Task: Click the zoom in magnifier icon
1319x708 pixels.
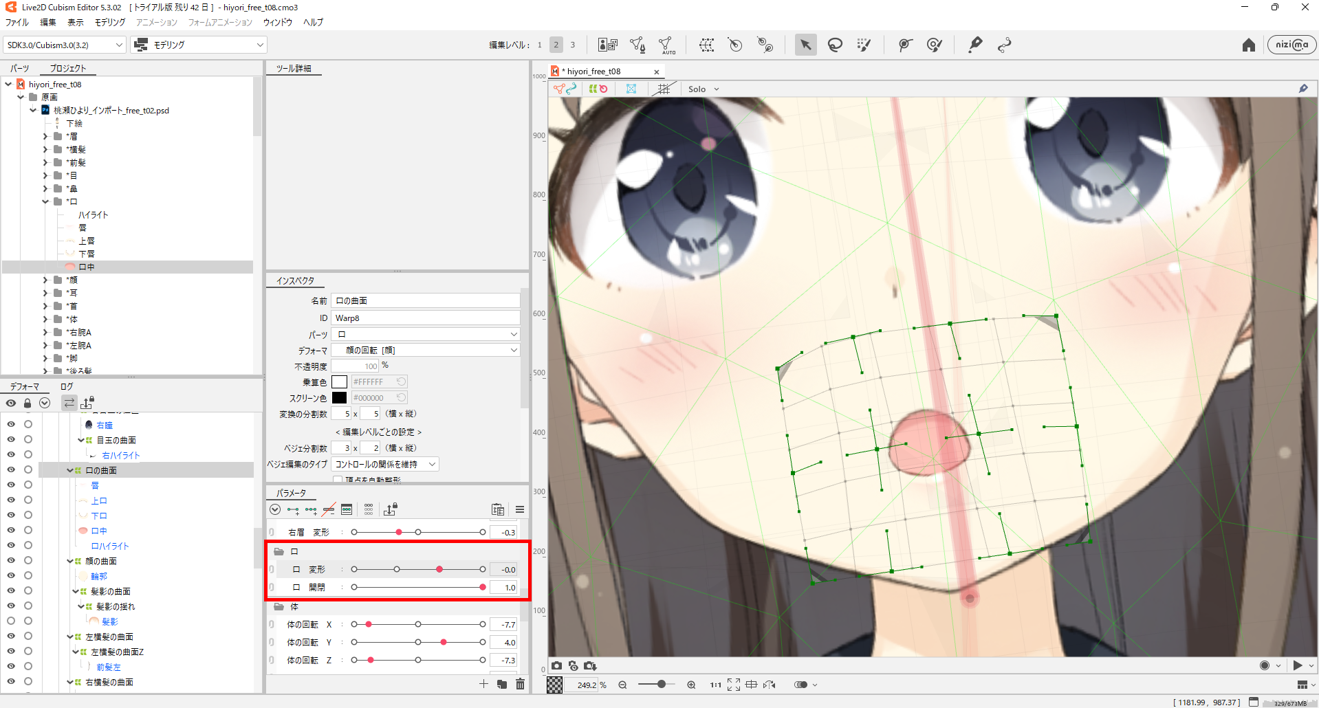Action: coord(691,685)
